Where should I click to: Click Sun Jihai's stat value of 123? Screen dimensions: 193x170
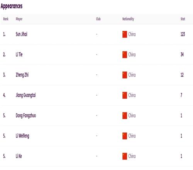pos(183,34)
